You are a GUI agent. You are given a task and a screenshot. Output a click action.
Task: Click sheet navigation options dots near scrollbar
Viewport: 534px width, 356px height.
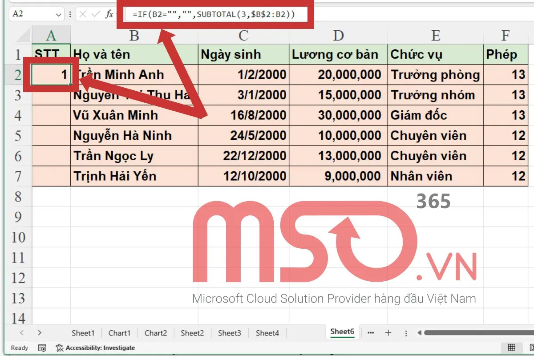tap(406, 333)
